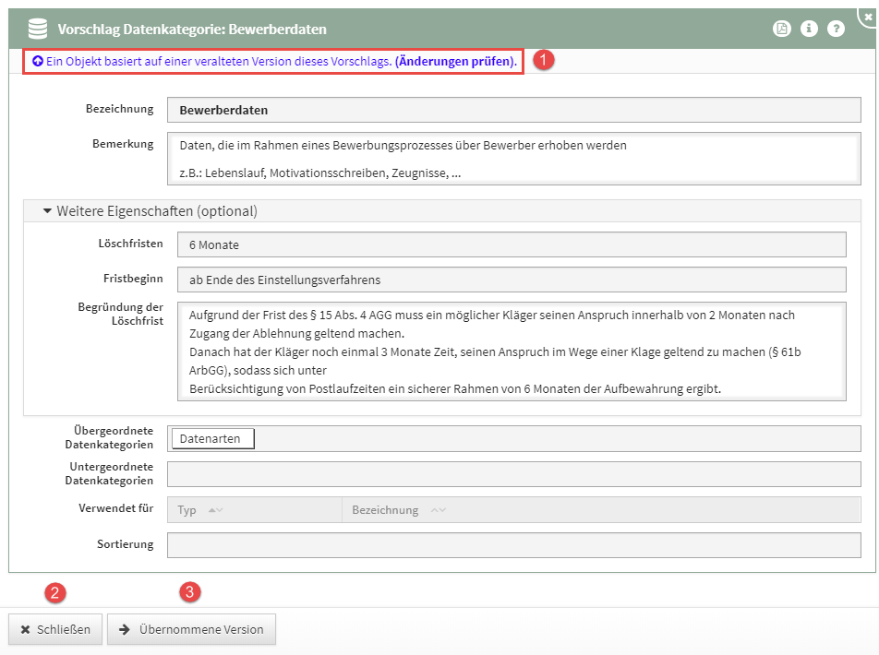
Task: Click the Bemerkung text area
Action: point(512,159)
